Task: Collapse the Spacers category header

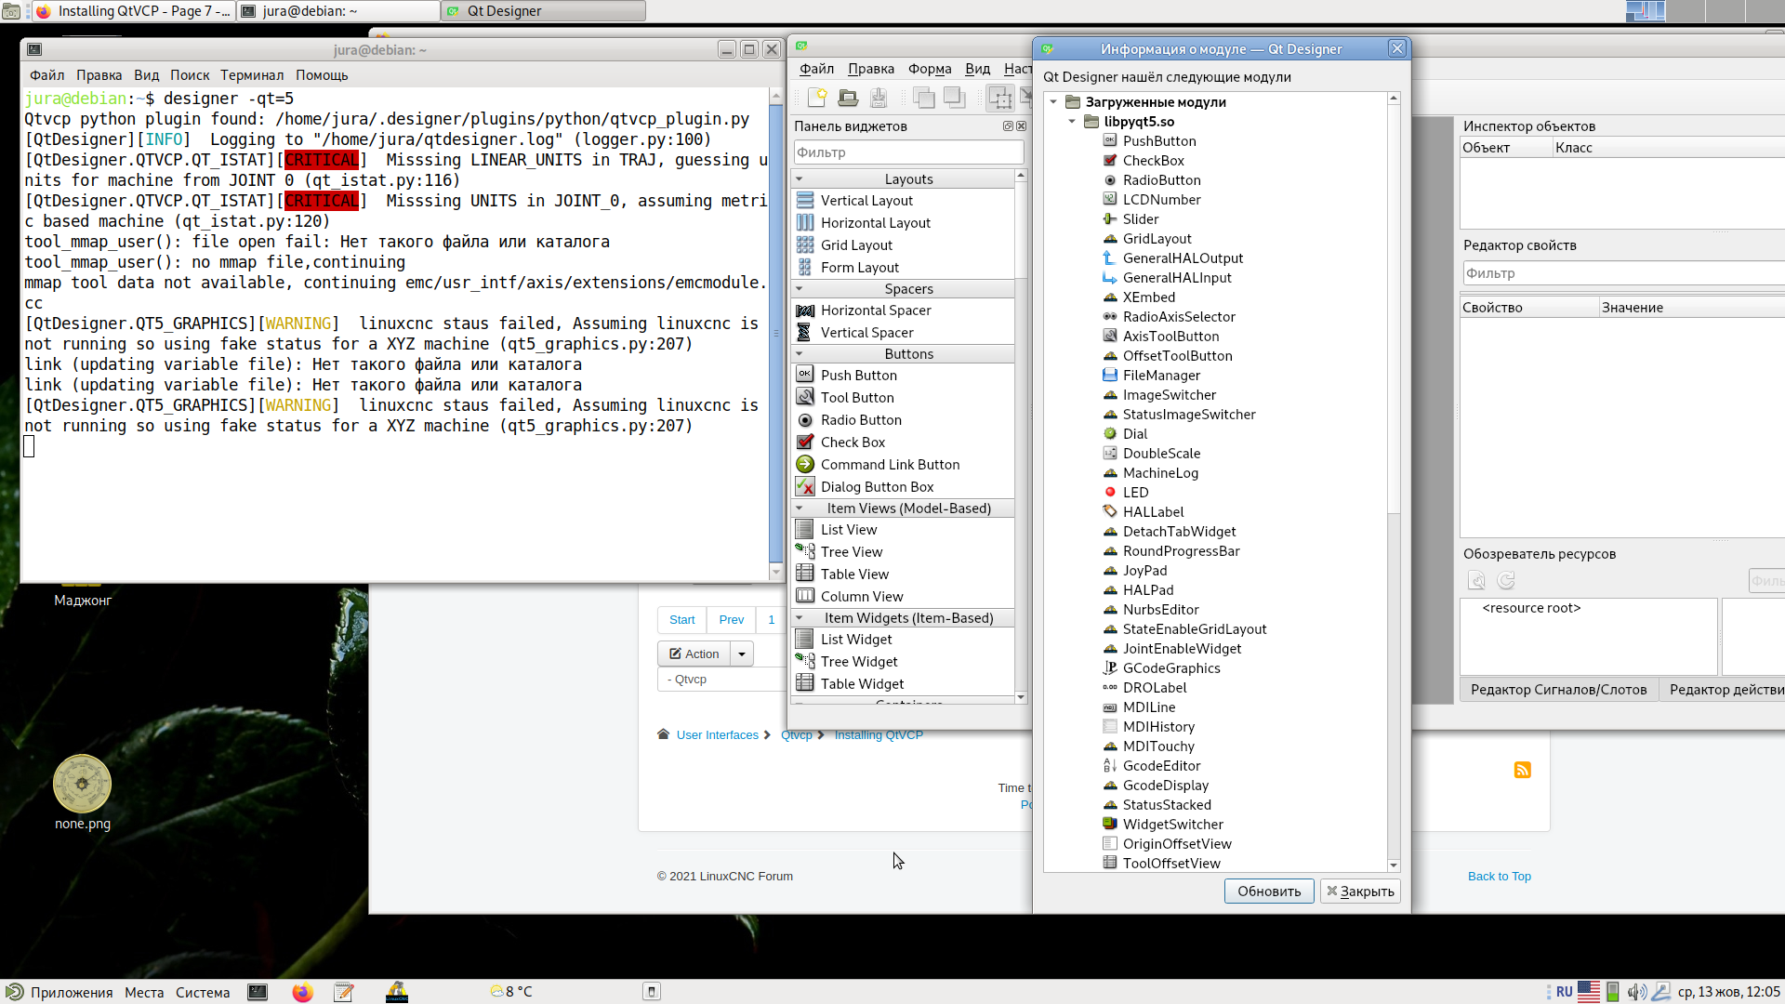Action: pos(902,289)
